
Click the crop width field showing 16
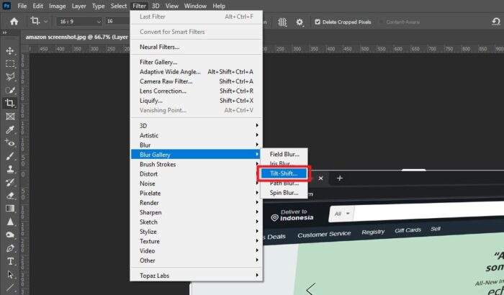[117, 22]
